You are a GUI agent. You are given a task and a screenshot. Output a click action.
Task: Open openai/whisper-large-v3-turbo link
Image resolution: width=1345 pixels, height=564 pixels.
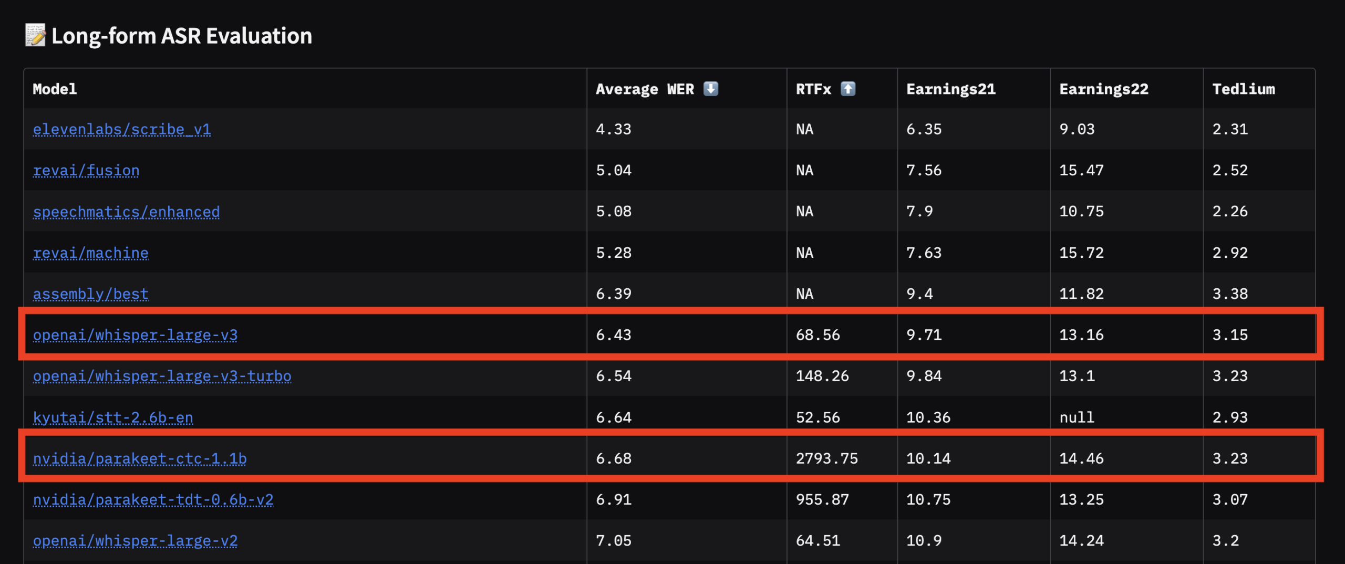[x=162, y=376]
